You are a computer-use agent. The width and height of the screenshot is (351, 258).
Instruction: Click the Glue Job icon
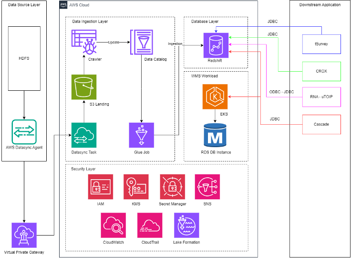pyautogui.click(x=141, y=135)
